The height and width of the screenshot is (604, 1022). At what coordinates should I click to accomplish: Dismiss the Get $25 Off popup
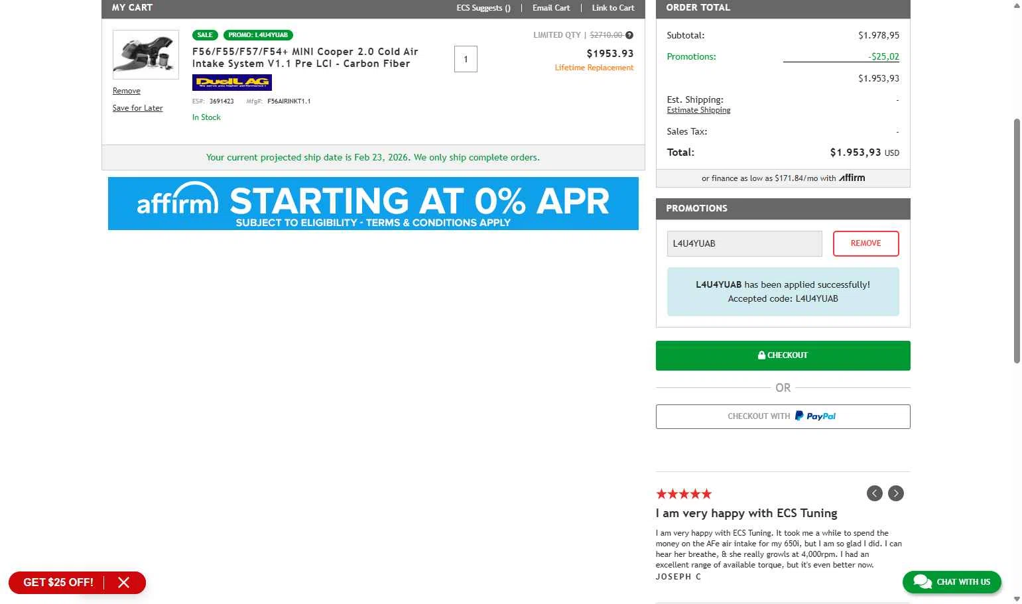tap(124, 583)
